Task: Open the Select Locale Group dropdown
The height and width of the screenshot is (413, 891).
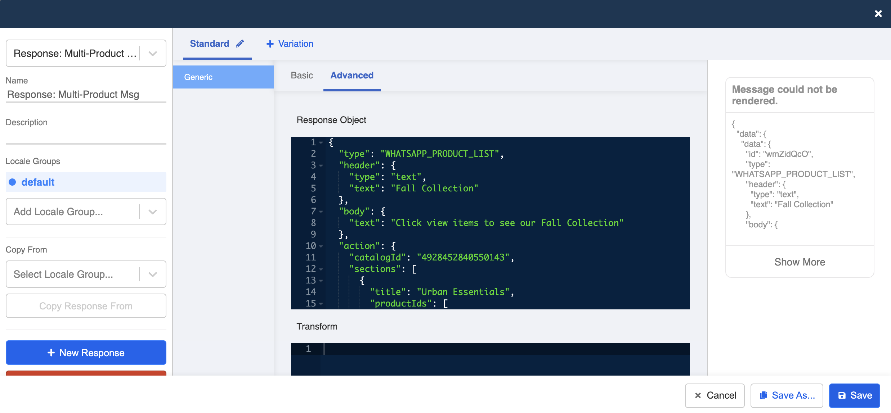Action: coord(153,274)
